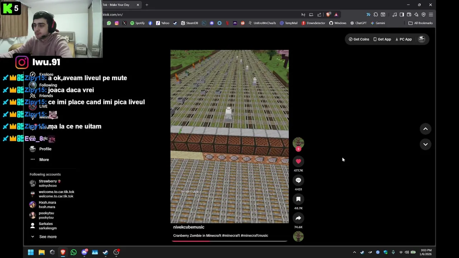
Task: Like the Cranberry Zombie video with heart icon
Action: [x=298, y=161]
